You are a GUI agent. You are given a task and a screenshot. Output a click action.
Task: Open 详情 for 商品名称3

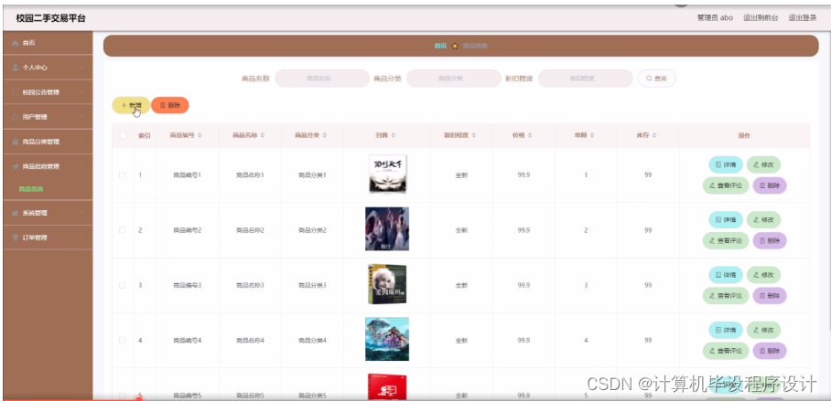tap(726, 275)
